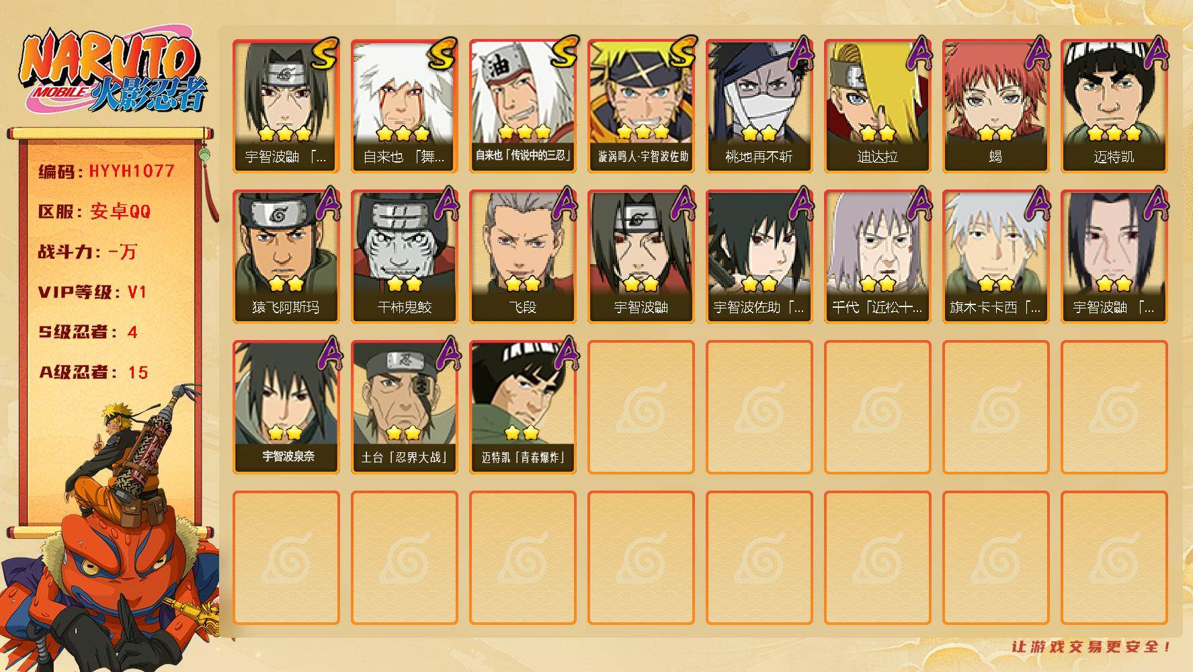Click the S rank badge on 宇智波鼬 card

(324, 54)
